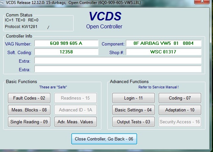This screenshot has width=213, height=152.
Task: Click the VCDS title bar icon
Action: pos(2,2)
